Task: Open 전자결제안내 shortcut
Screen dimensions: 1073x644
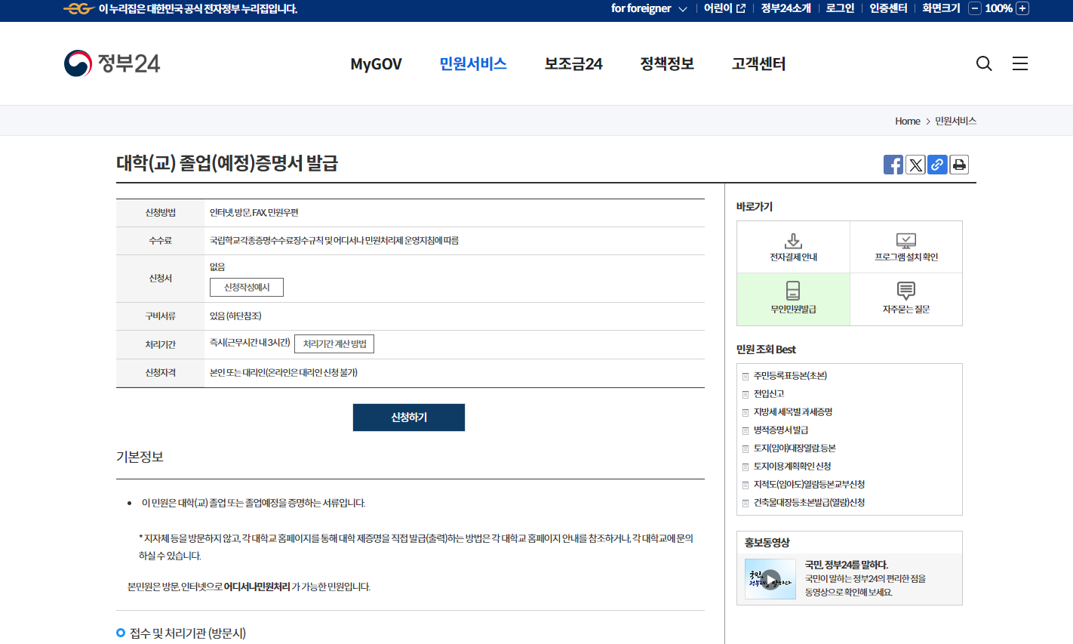Action: pyautogui.click(x=792, y=246)
